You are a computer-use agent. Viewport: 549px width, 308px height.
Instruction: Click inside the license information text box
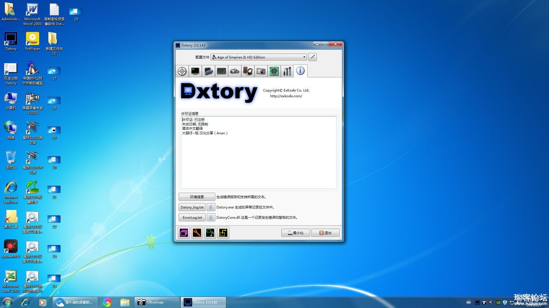click(259, 152)
